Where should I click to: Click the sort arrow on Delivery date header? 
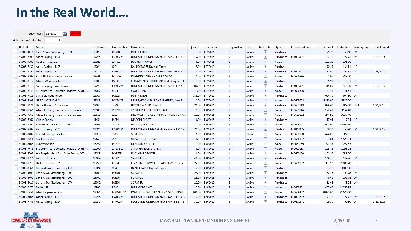223,47
